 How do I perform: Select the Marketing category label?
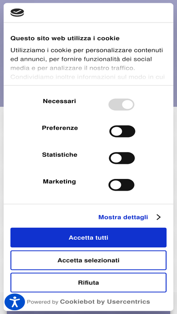(59, 182)
